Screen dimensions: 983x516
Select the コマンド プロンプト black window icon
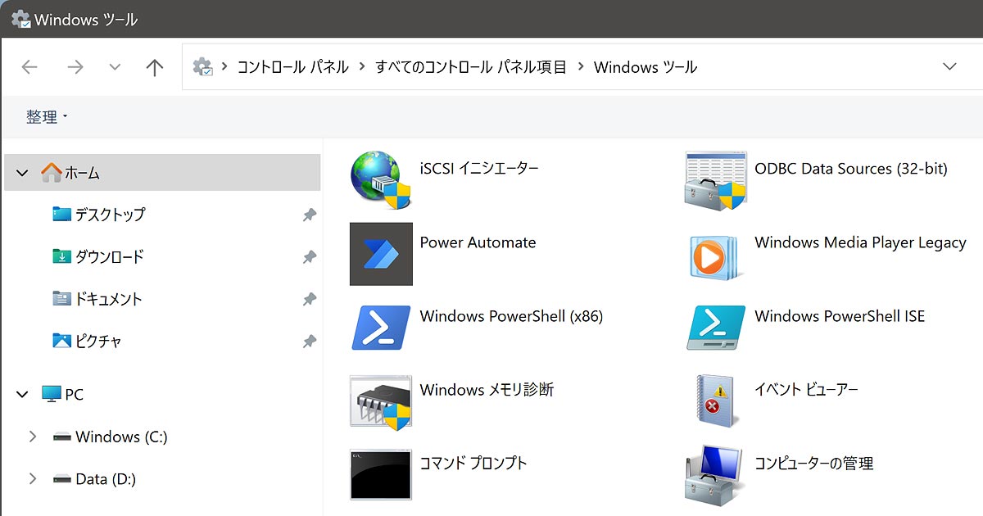381,475
